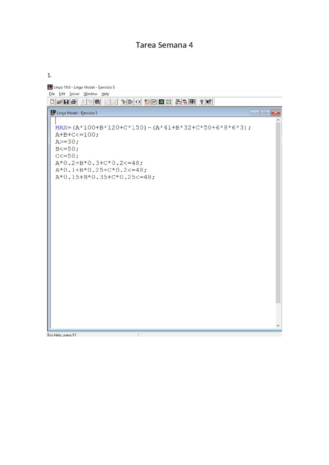The width and height of the screenshot is (329, 465).
Task: Run the Solve bullseye icon
Action: point(147,102)
